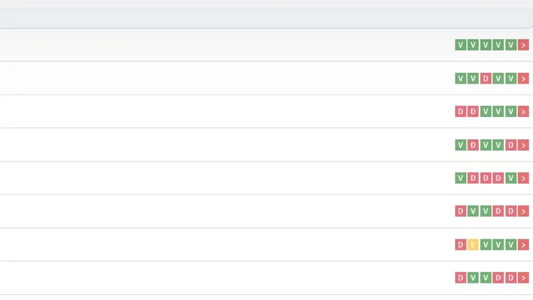
Task: Expand the row containing the yellow E badge
Action: [x=524, y=244]
